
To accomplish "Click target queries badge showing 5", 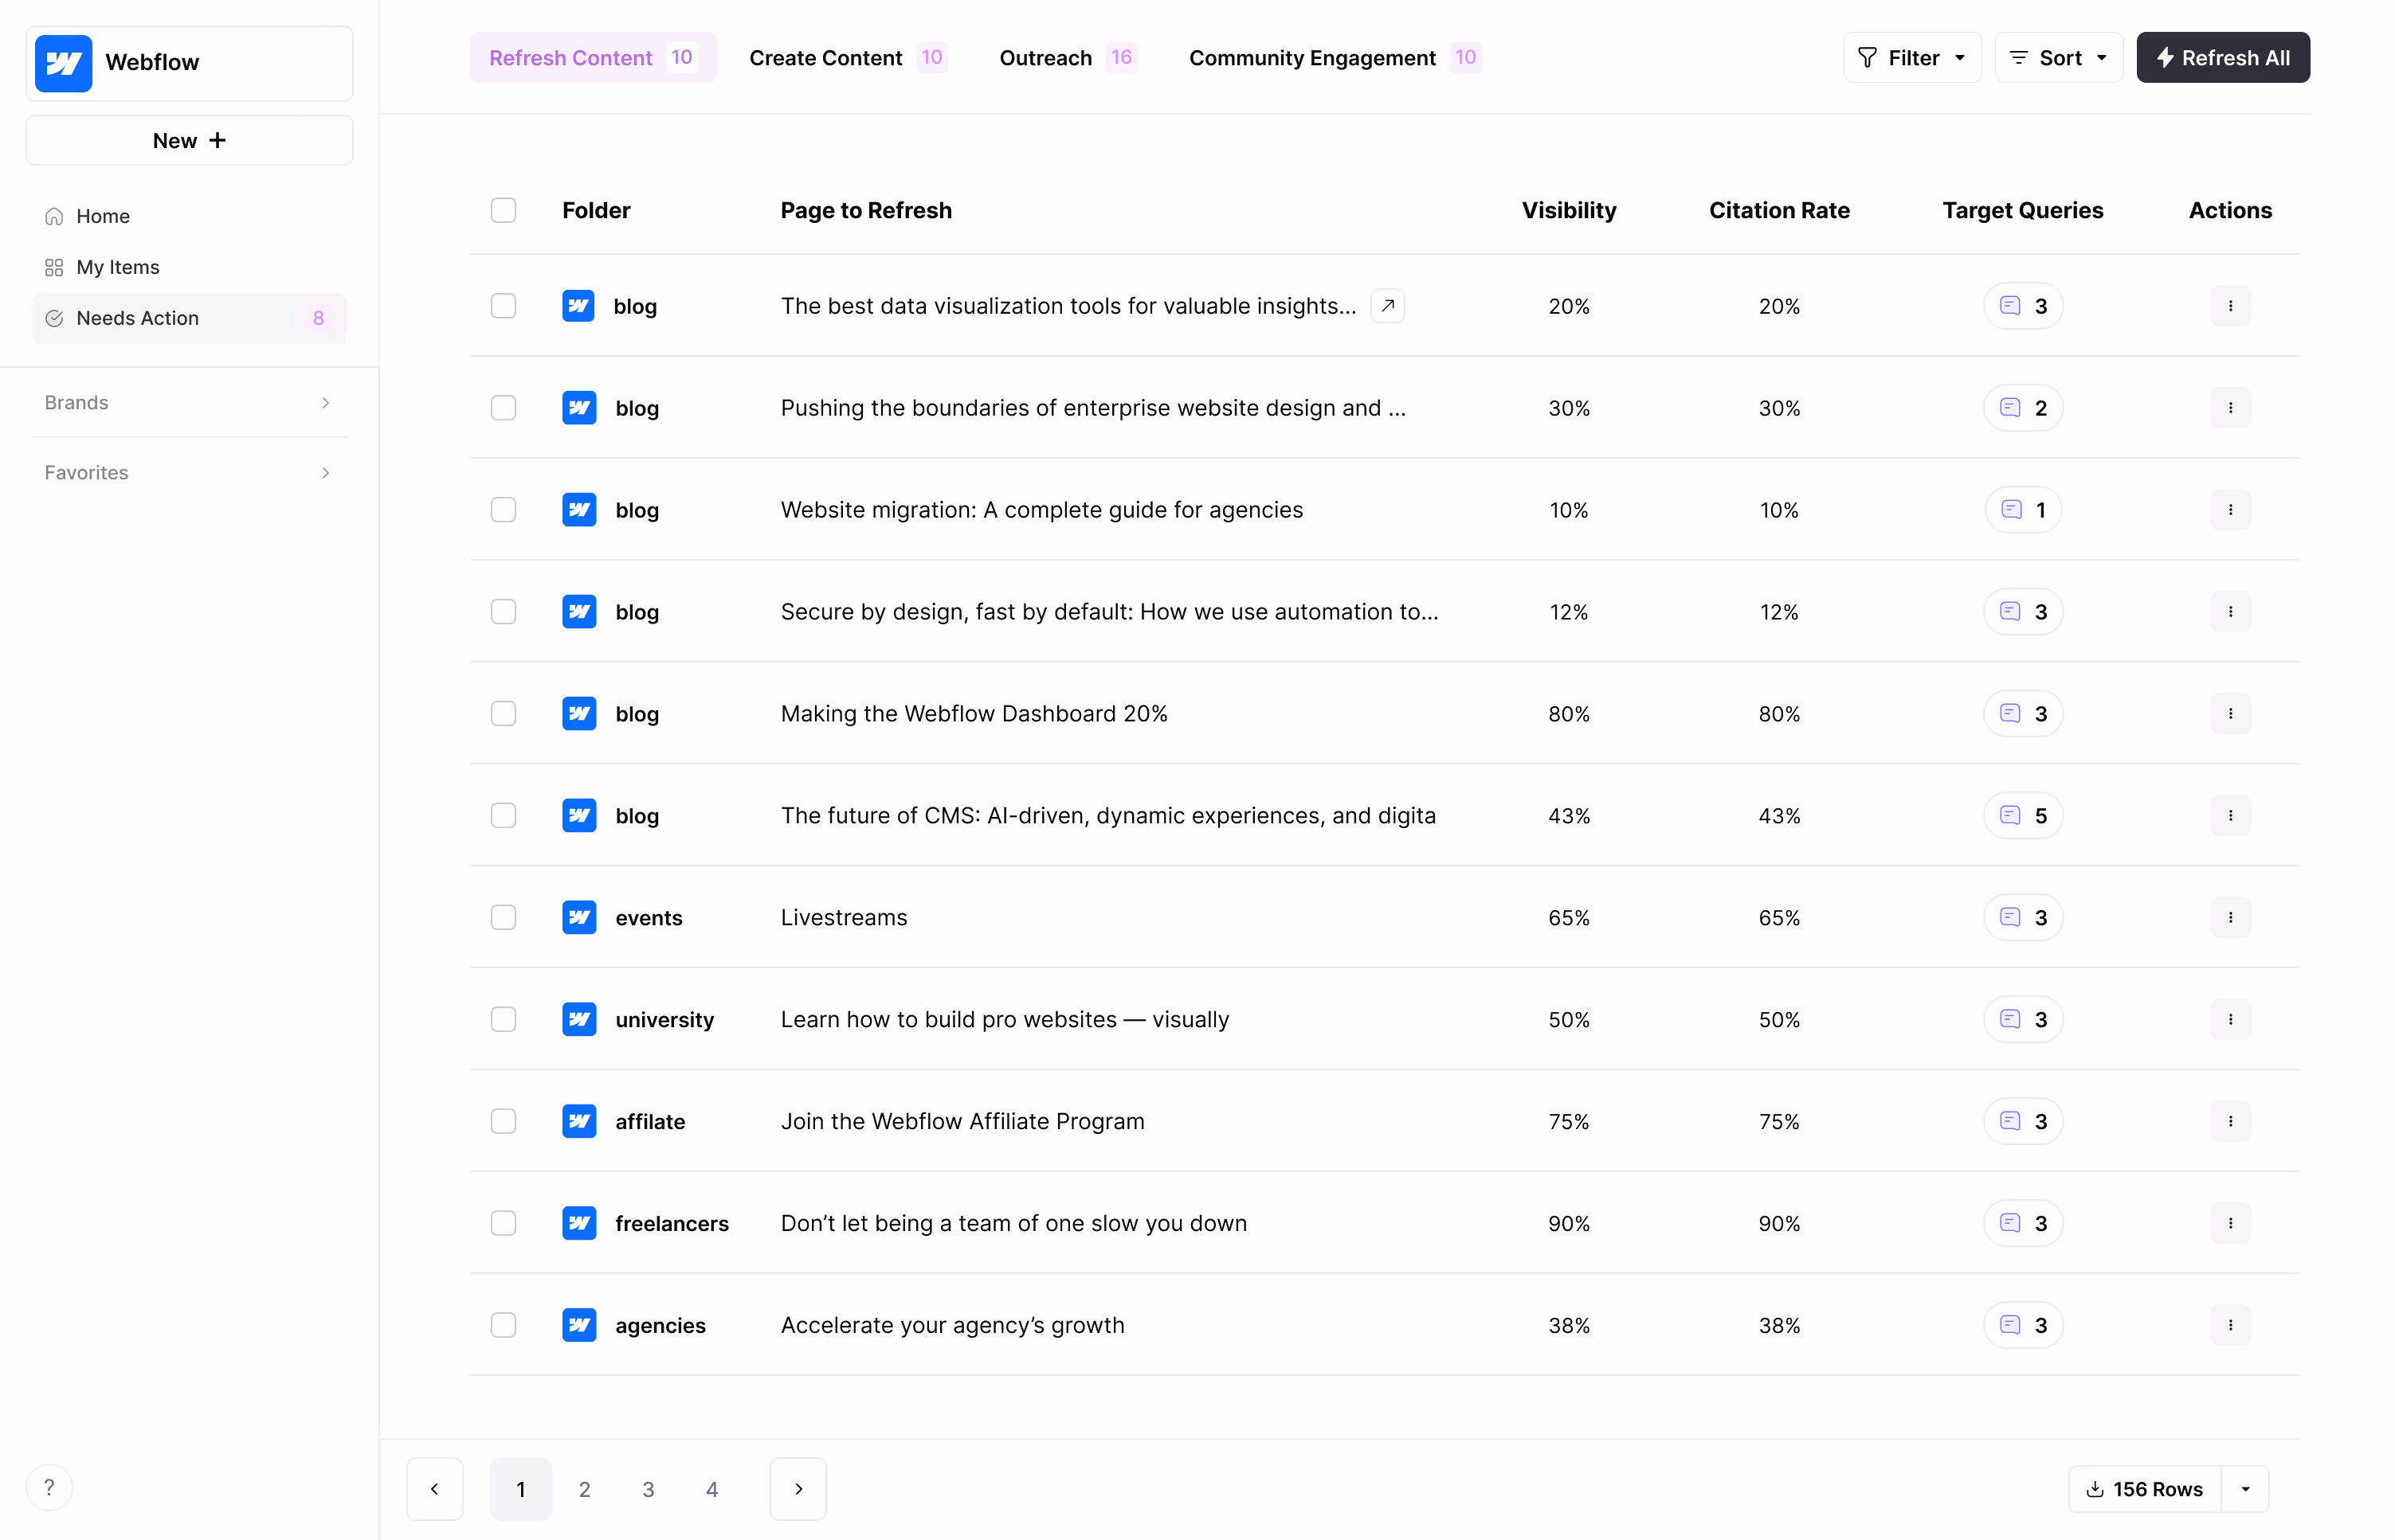I will (2023, 816).
